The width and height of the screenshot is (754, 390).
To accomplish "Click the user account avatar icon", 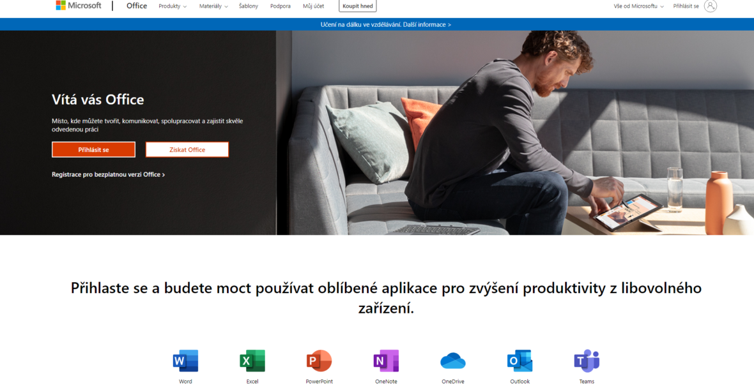I will coord(711,6).
